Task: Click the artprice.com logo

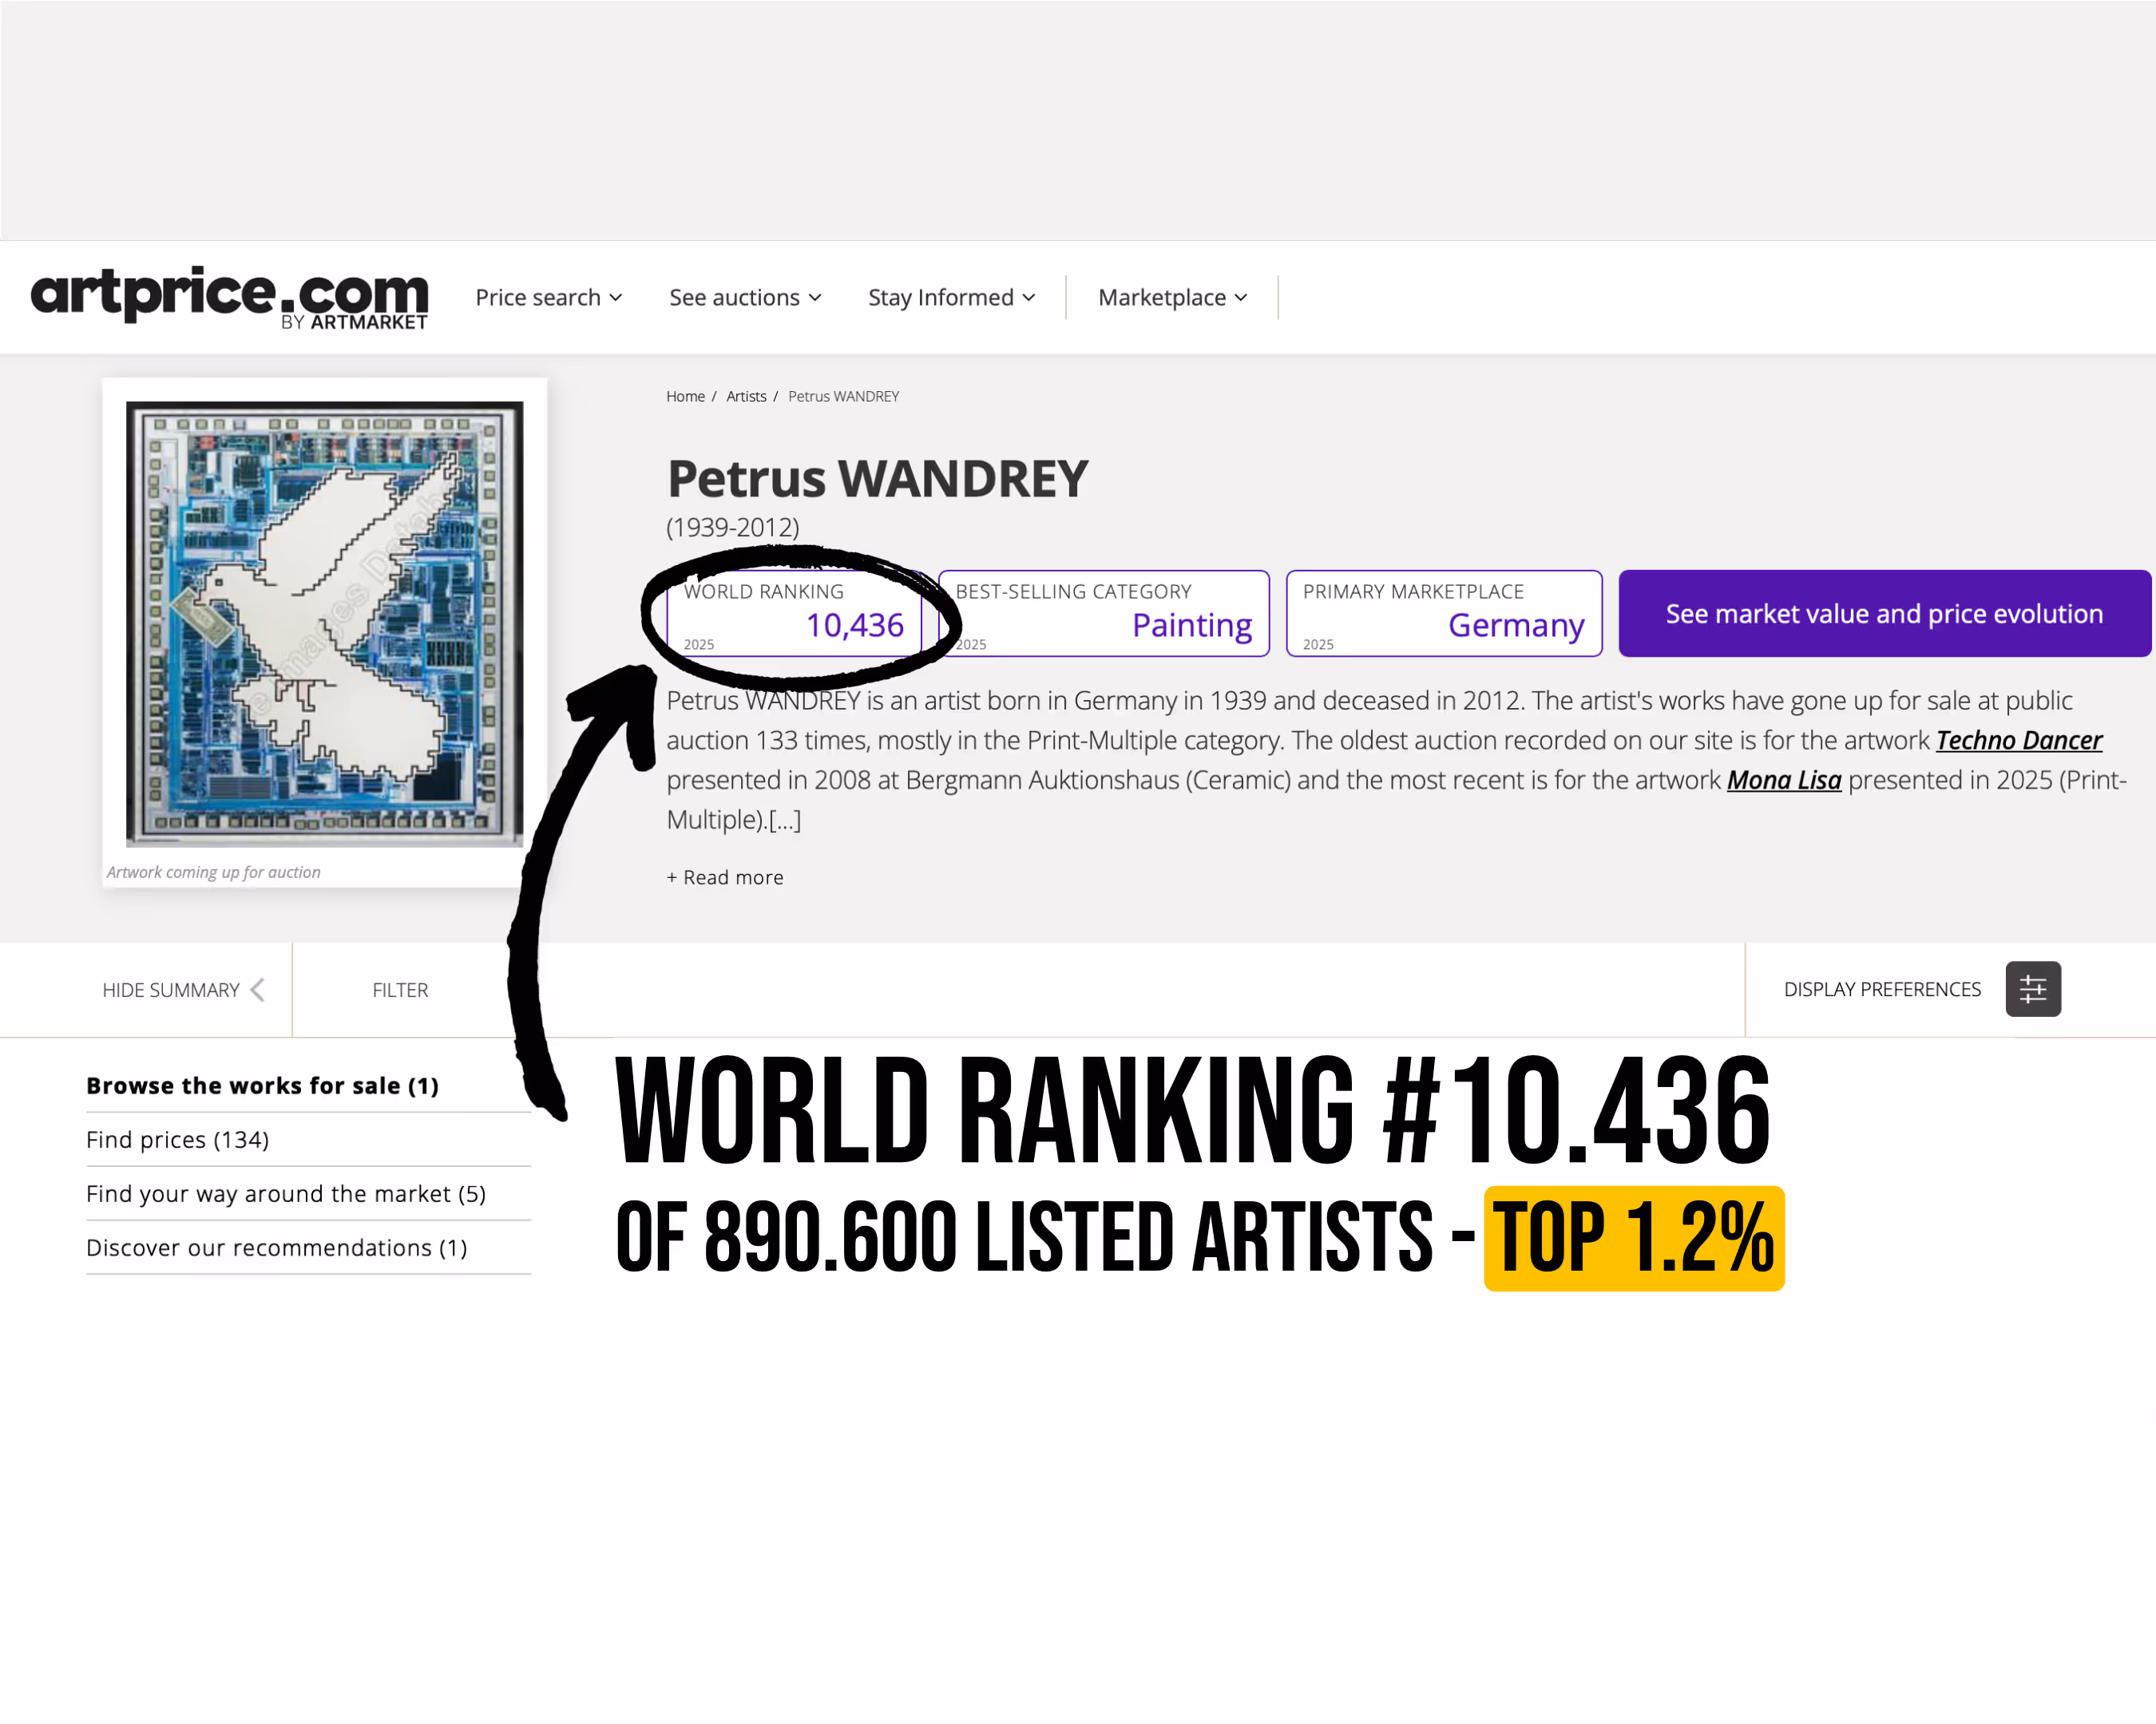Action: point(229,297)
